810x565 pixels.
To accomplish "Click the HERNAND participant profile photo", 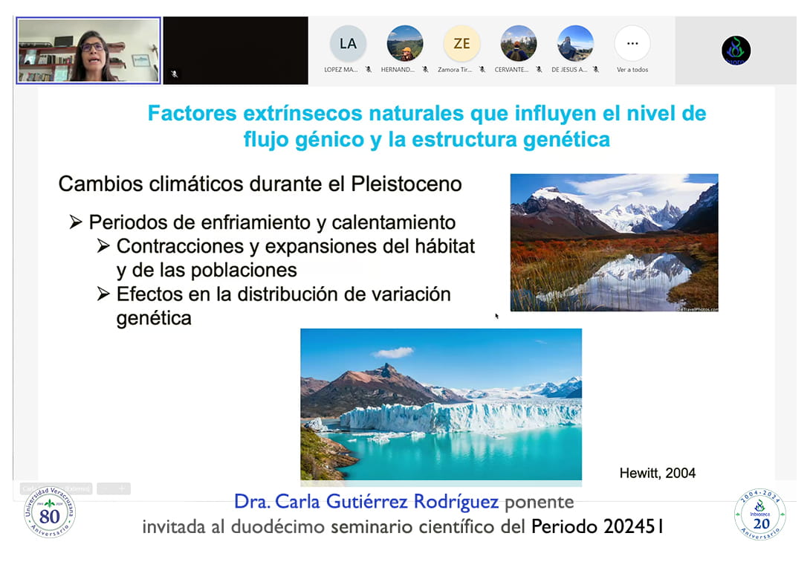I will coord(405,44).
